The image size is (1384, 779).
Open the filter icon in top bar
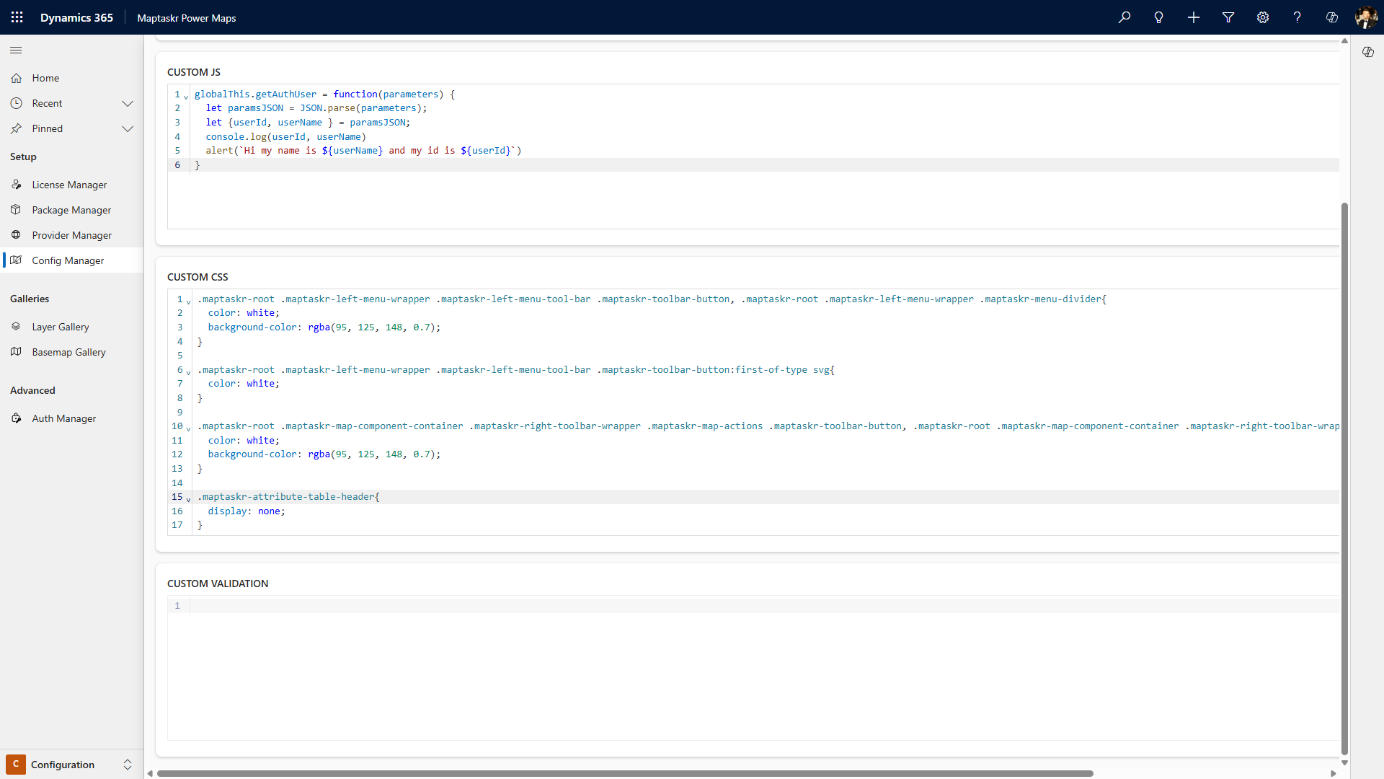click(1228, 17)
